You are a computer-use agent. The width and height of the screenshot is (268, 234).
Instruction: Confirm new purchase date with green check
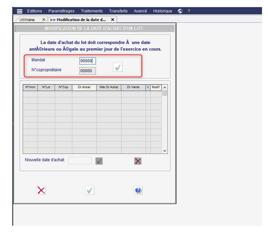coord(99,161)
